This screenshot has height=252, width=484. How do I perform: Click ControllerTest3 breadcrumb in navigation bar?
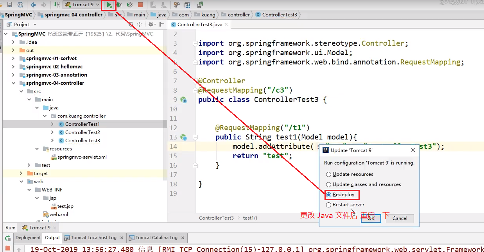click(x=276, y=14)
